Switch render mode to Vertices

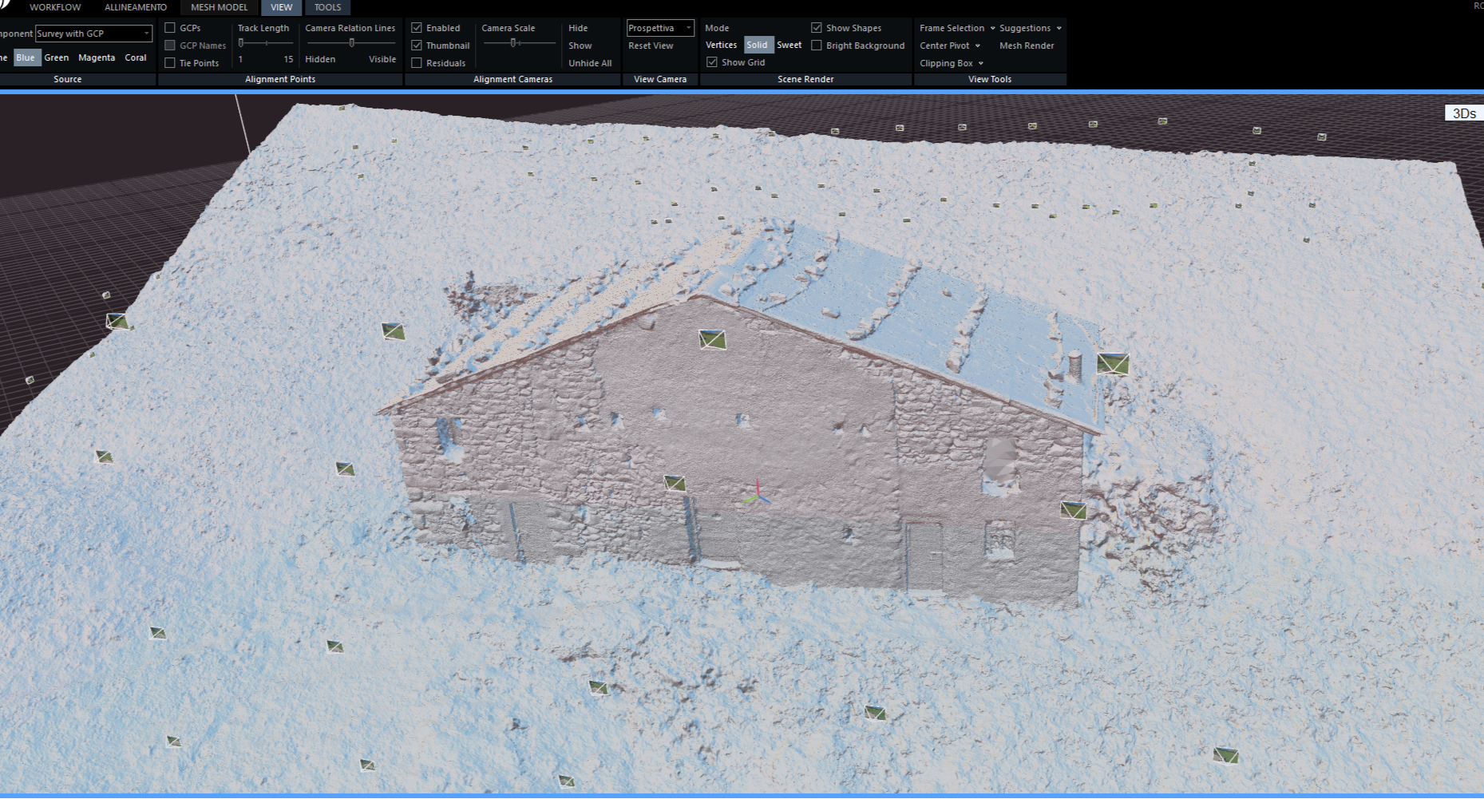tap(721, 45)
